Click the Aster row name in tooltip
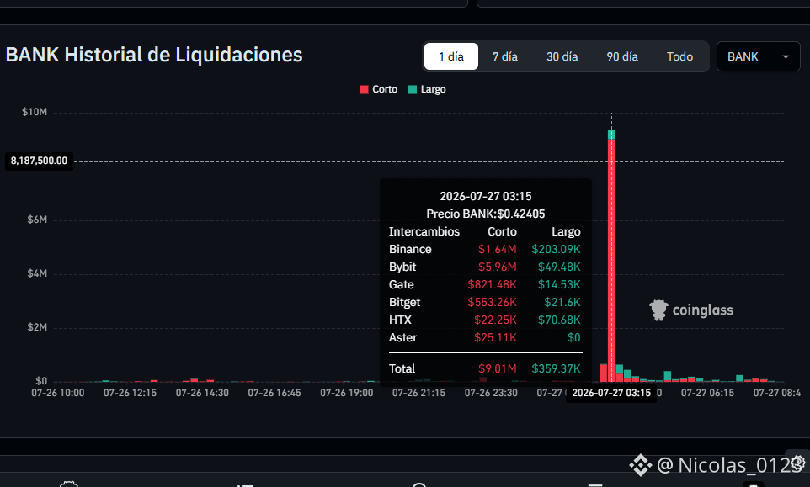This screenshot has width=810, height=487. click(403, 337)
